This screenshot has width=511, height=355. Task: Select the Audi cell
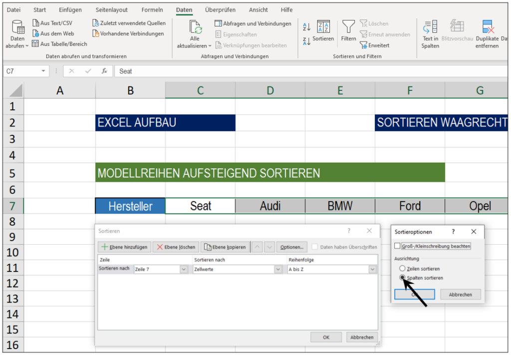click(x=270, y=206)
